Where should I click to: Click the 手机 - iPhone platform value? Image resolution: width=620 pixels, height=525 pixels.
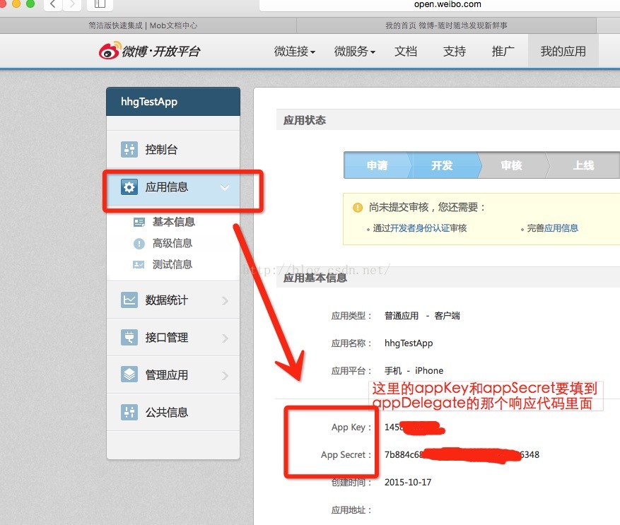pyautogui.click(x=414, y=371)
